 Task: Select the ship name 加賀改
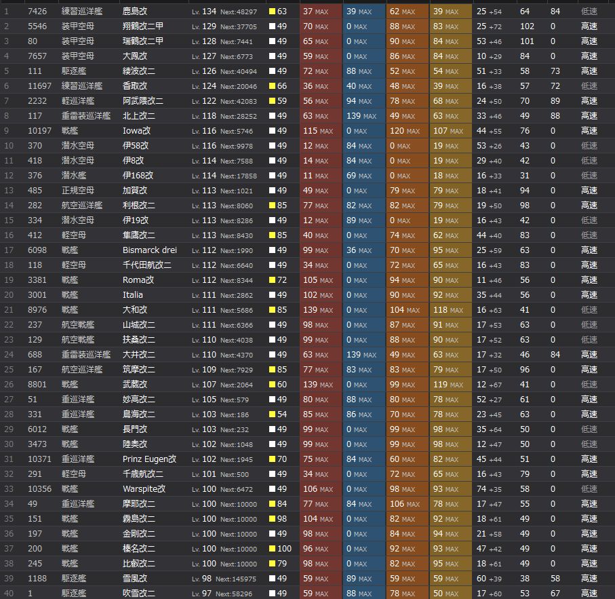(134, 190)
